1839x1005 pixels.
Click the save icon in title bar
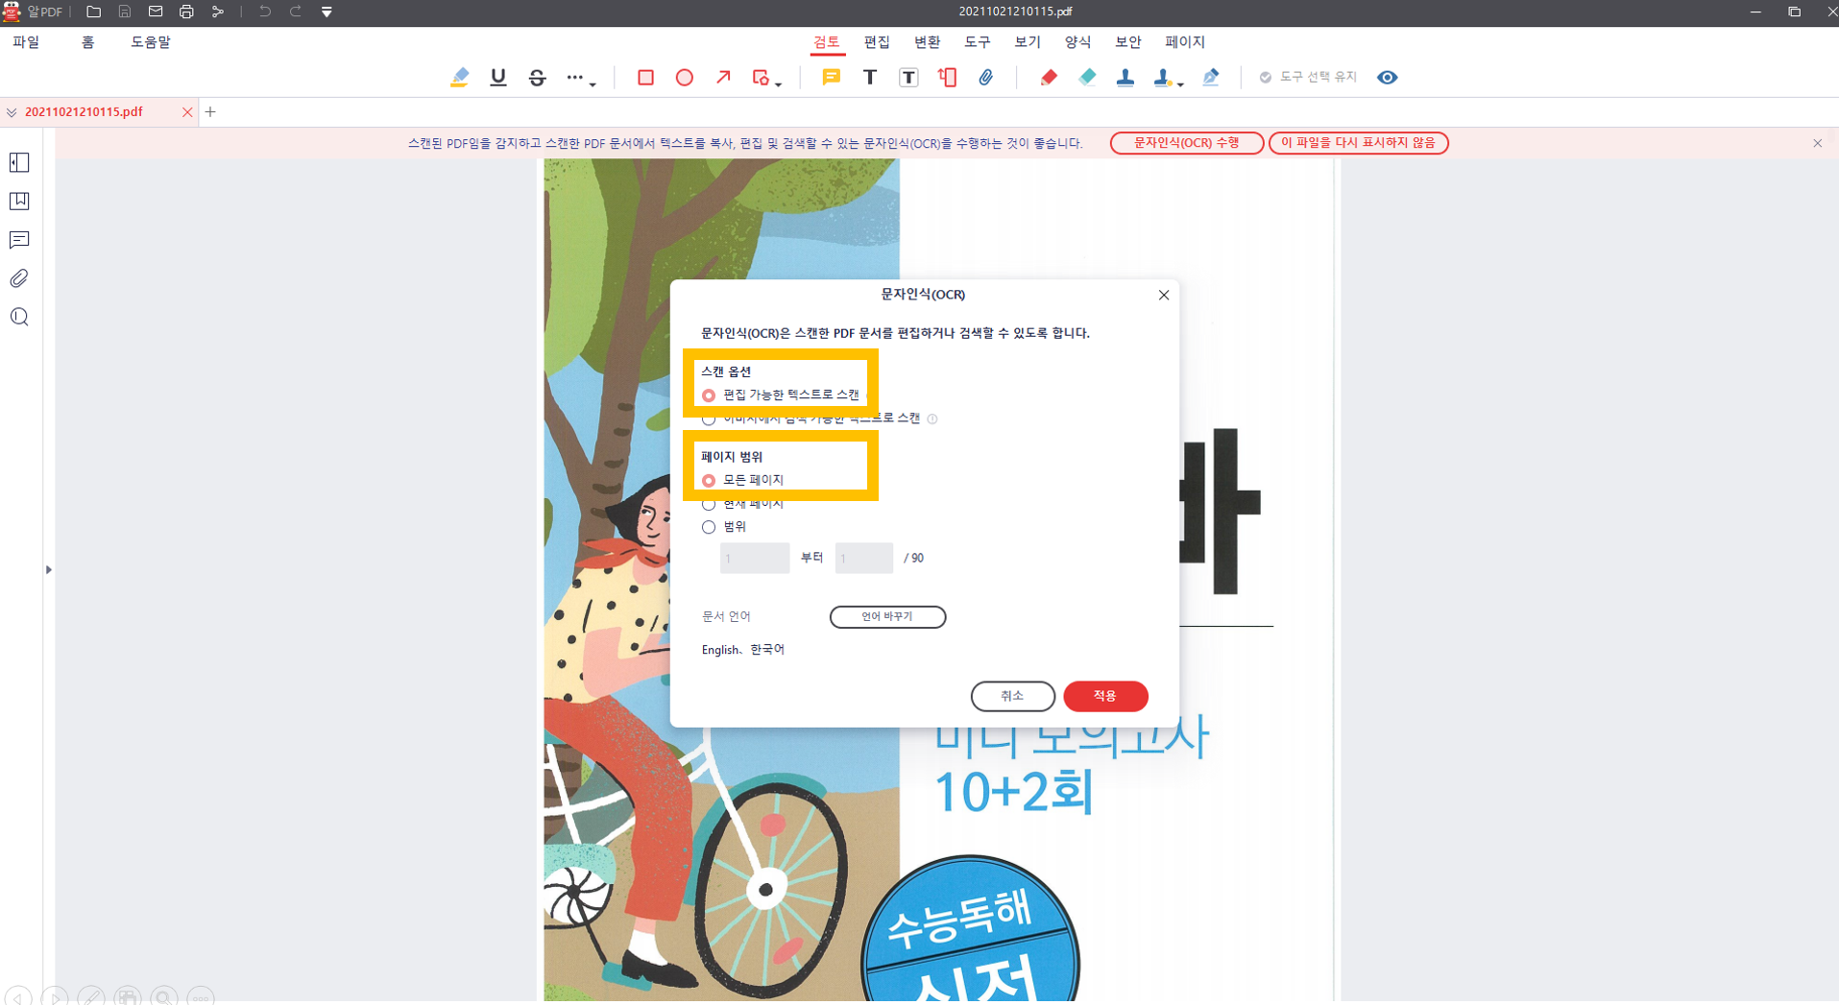coord(125,12)
